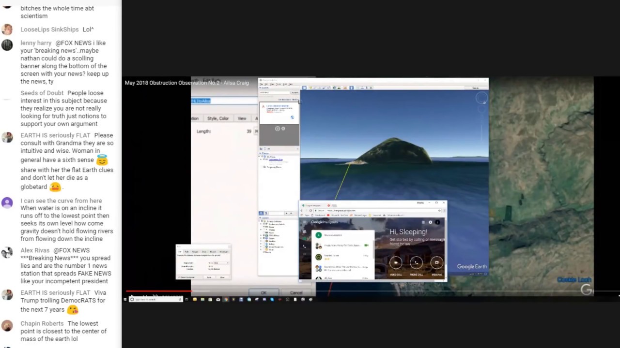620x348 pixels.
Task: Click Sign in button in Google Earth
Action: pos(475,87)
